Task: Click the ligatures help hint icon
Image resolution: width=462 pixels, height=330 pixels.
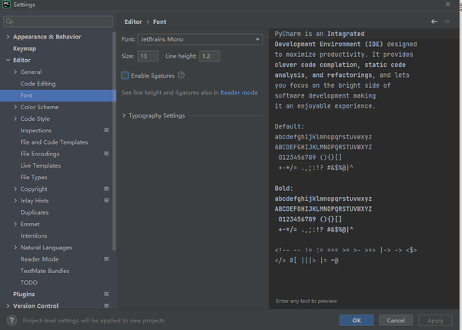Action: coord(182,75)
